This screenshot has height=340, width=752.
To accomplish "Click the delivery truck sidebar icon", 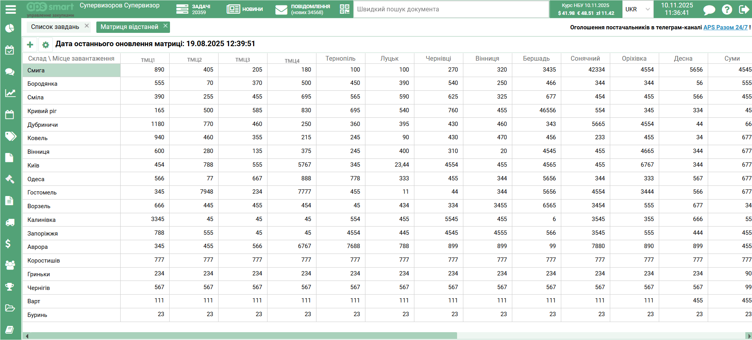I will pyautogui.click(x=10, y=222).
